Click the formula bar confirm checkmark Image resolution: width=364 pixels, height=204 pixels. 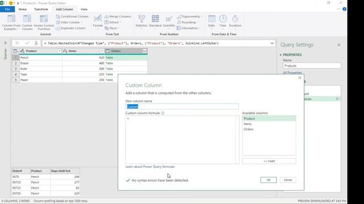coord(27,43)
